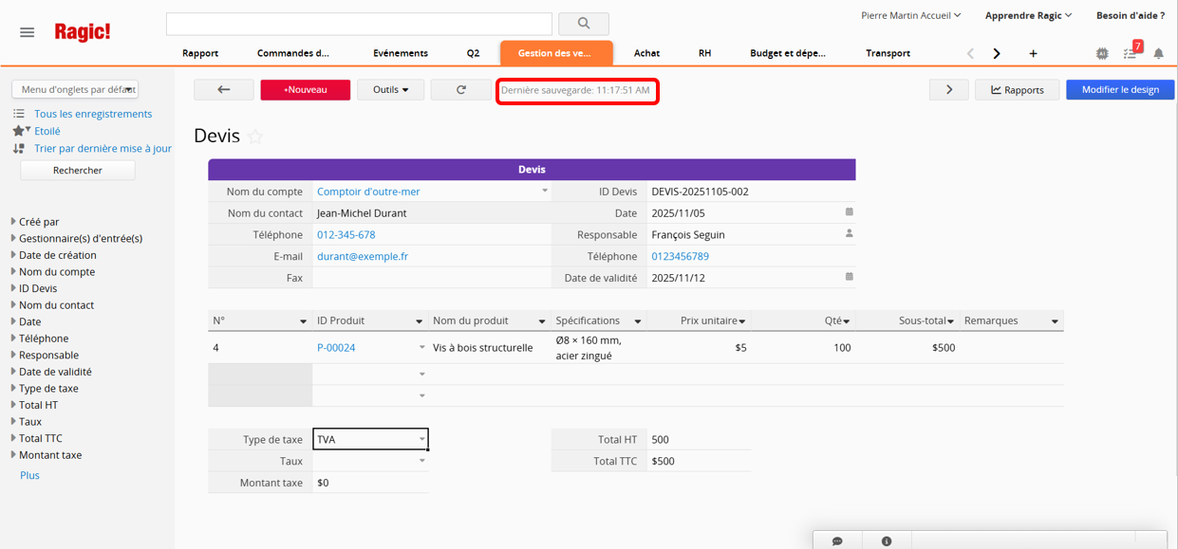The image size is (1178, 549).
Task: Click the top search input field
Action: pos(359,24)
